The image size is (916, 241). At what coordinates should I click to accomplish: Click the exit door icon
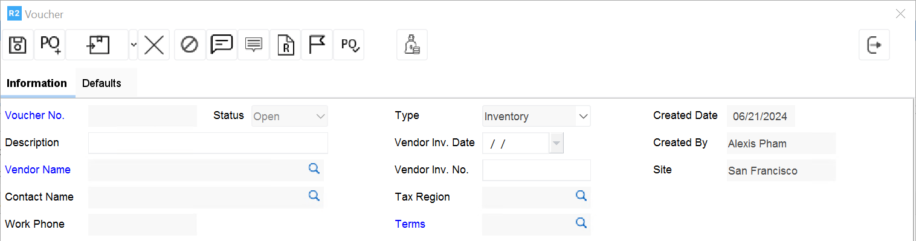tap(874, 45)
